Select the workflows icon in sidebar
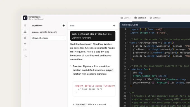Image resolution: width=190 pixels, height=107 pixels. click(25, 32)
